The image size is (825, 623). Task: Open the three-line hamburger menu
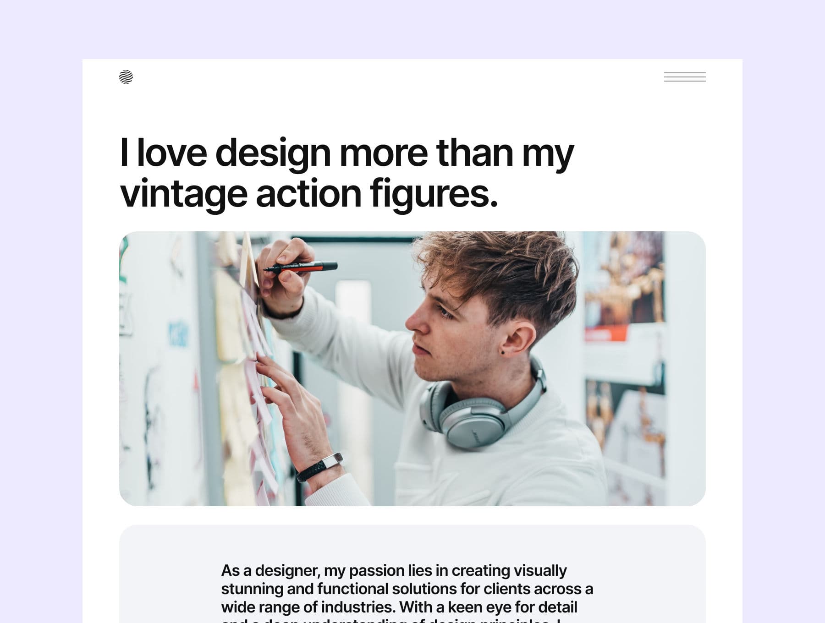point(685,77)
